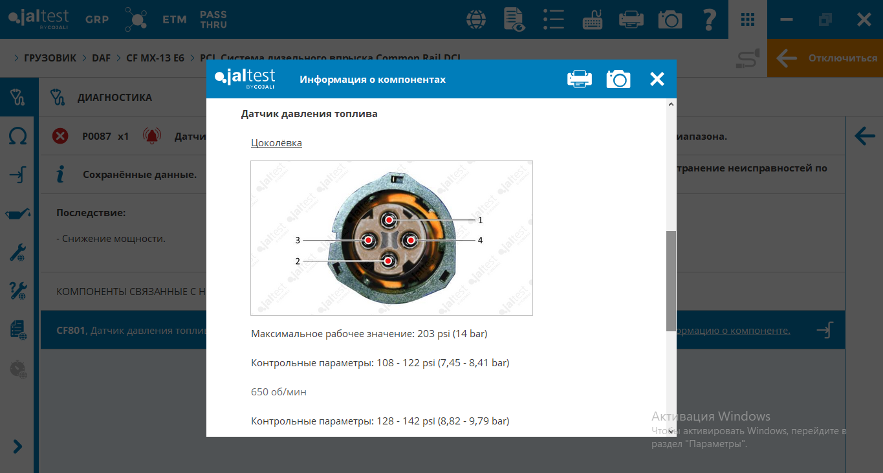Click the printer icon in the dialog header

pos(579,79)
